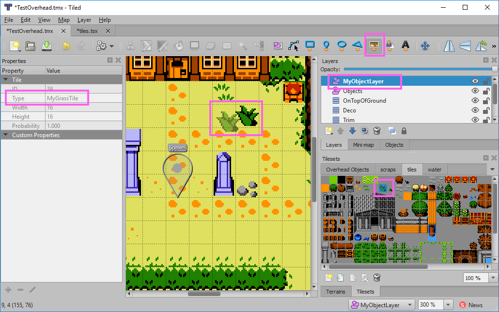Lock the Objects layer
499x312 pixels.
pyautogui.click(x=486, y=91)
